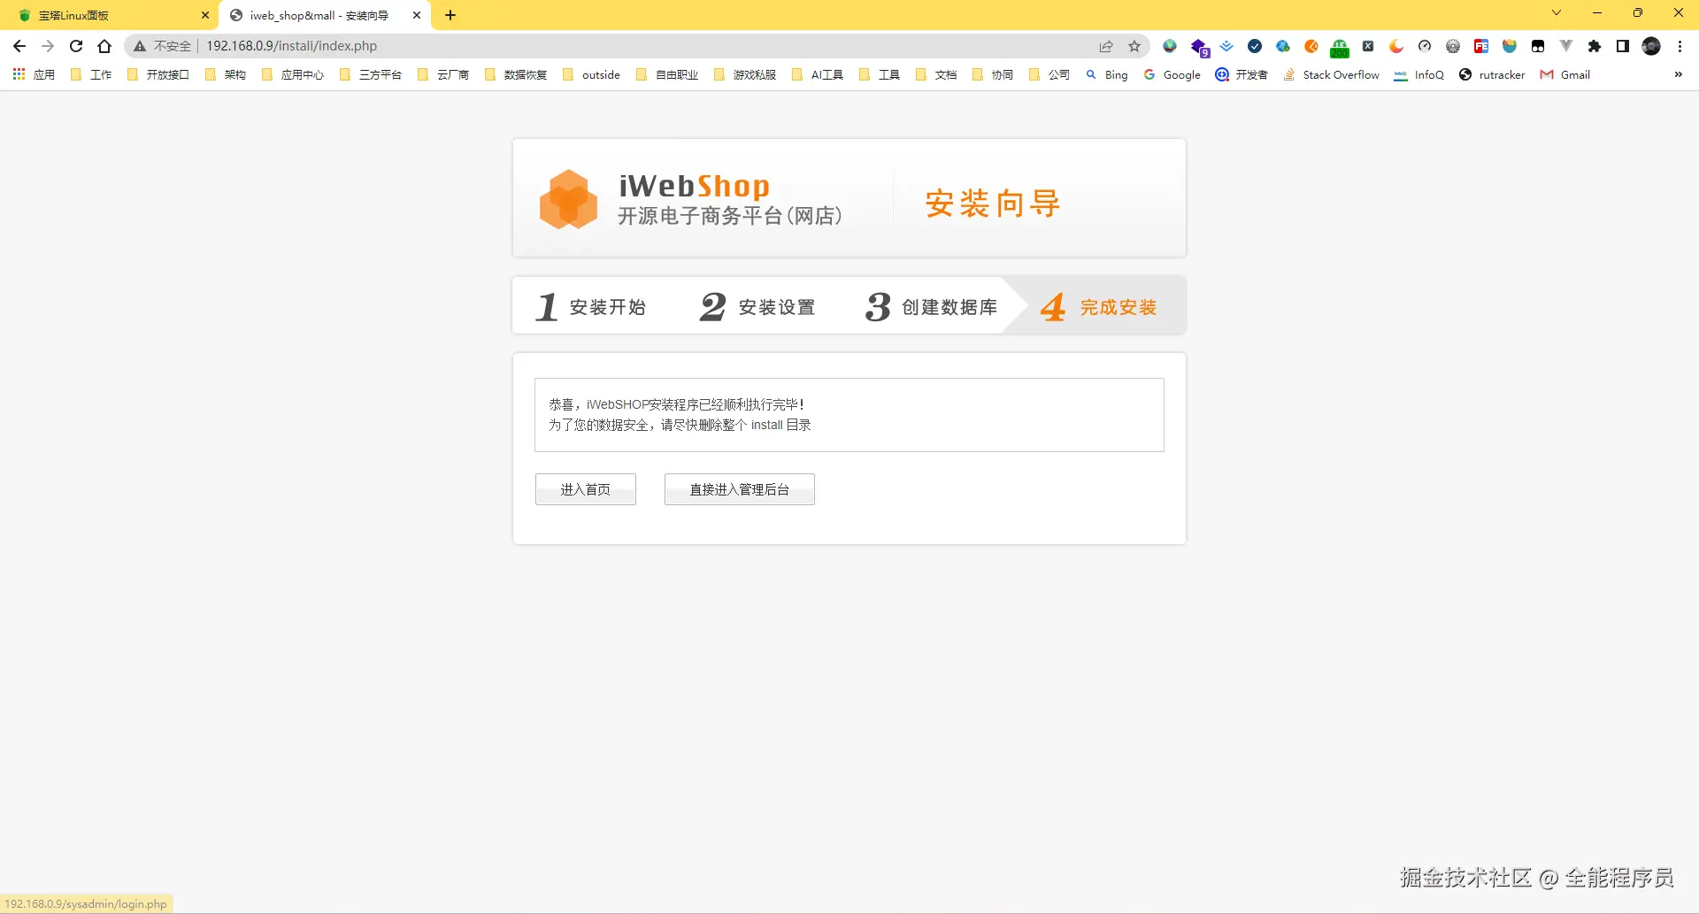1699x914 pixels.
Task: Open the tab search dropdown
Action: [1557, 12]
